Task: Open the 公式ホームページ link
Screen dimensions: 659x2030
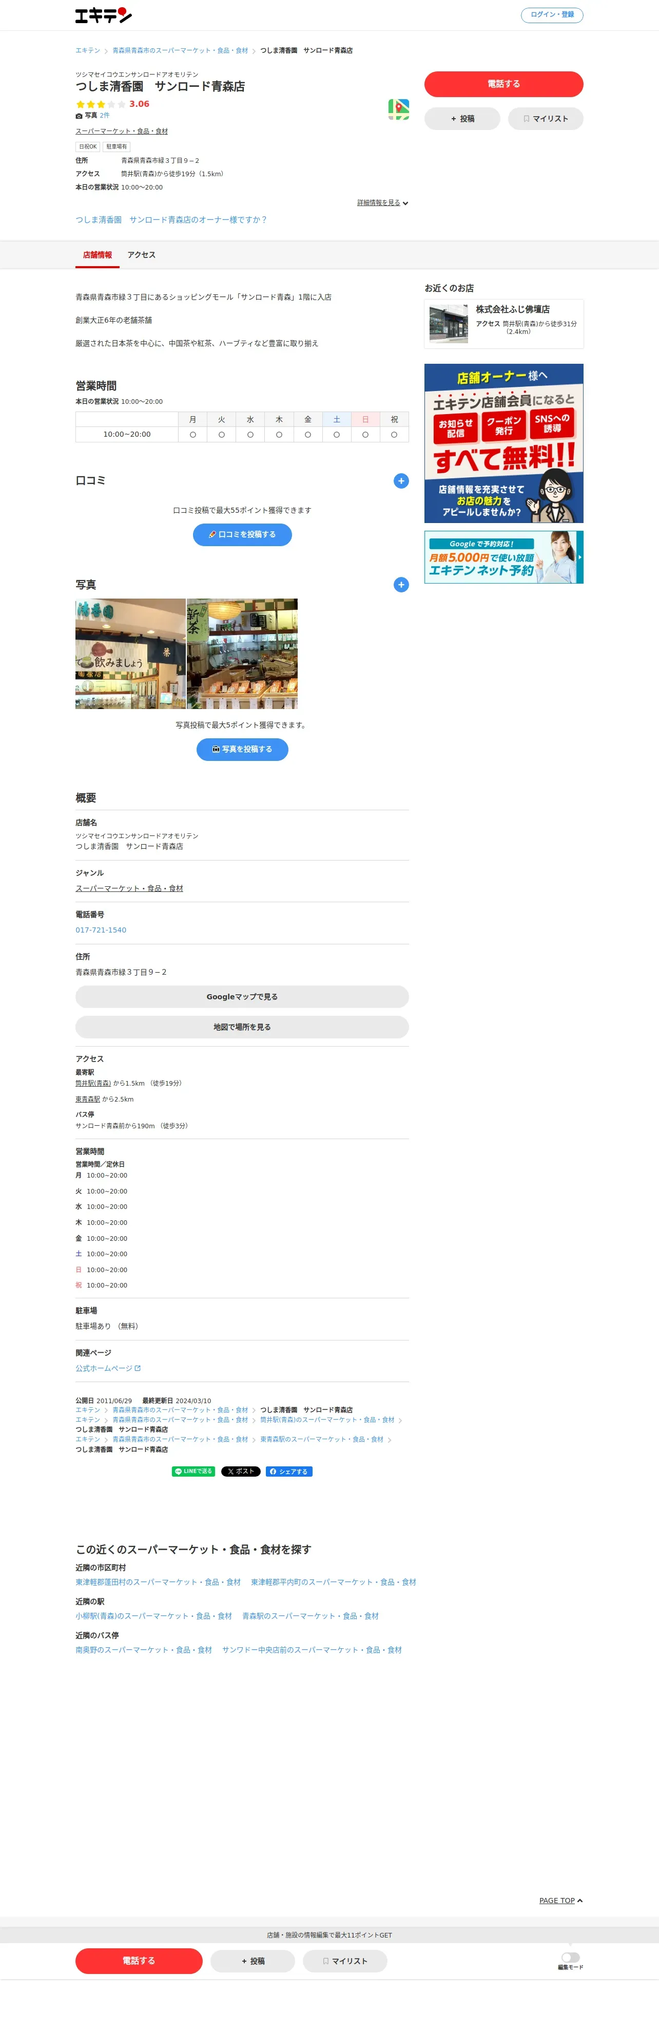Action: (108, 1368)
